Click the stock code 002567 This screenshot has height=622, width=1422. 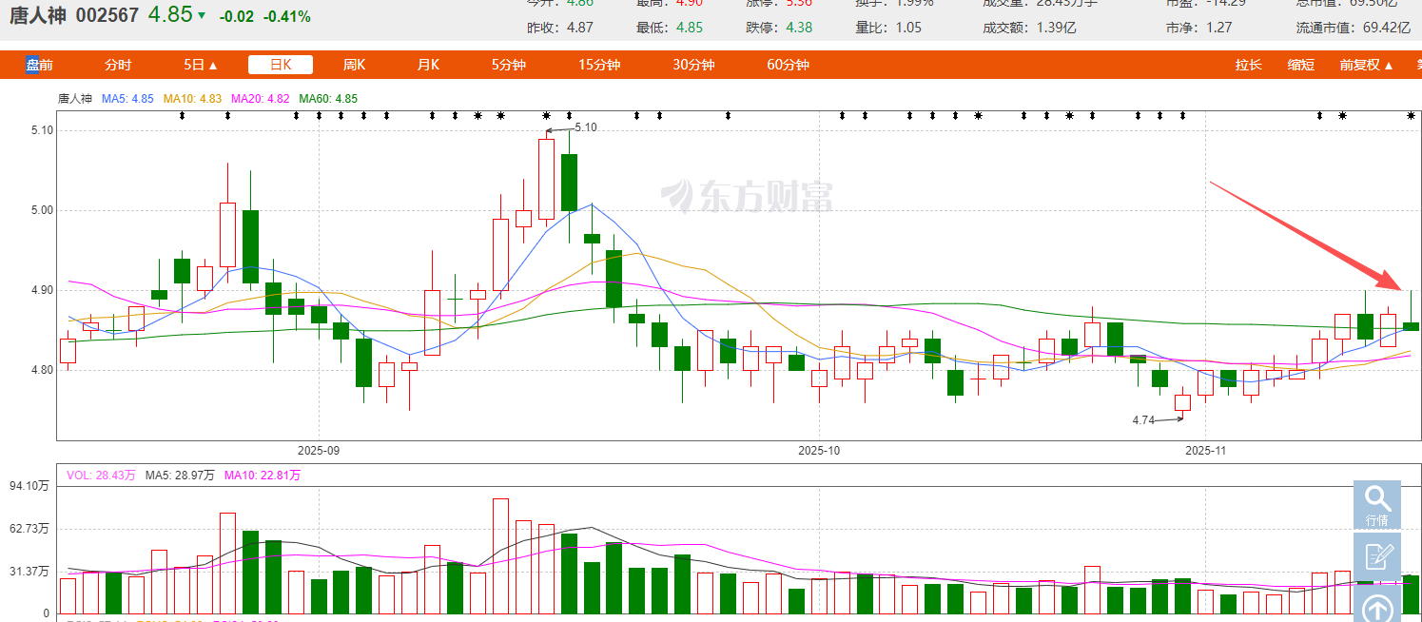coord(107,16)
